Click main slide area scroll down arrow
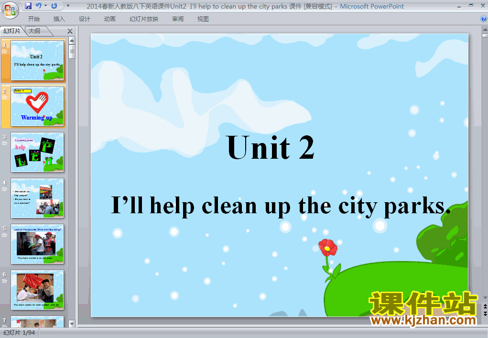Screen dimensions: 488x338 tap(485, 298)
